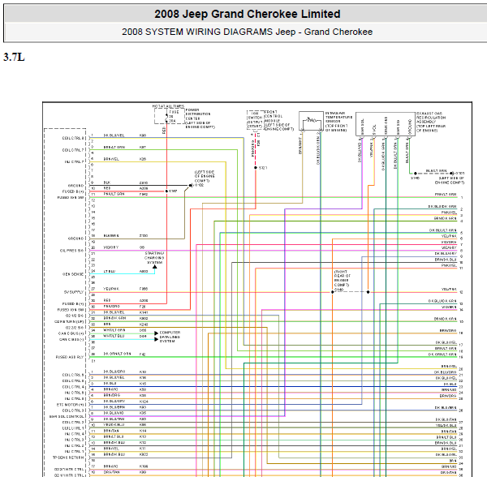487x477 pixels.
Task: Click the INJ CTRL 4 pin label
Action: coord(74,434)
